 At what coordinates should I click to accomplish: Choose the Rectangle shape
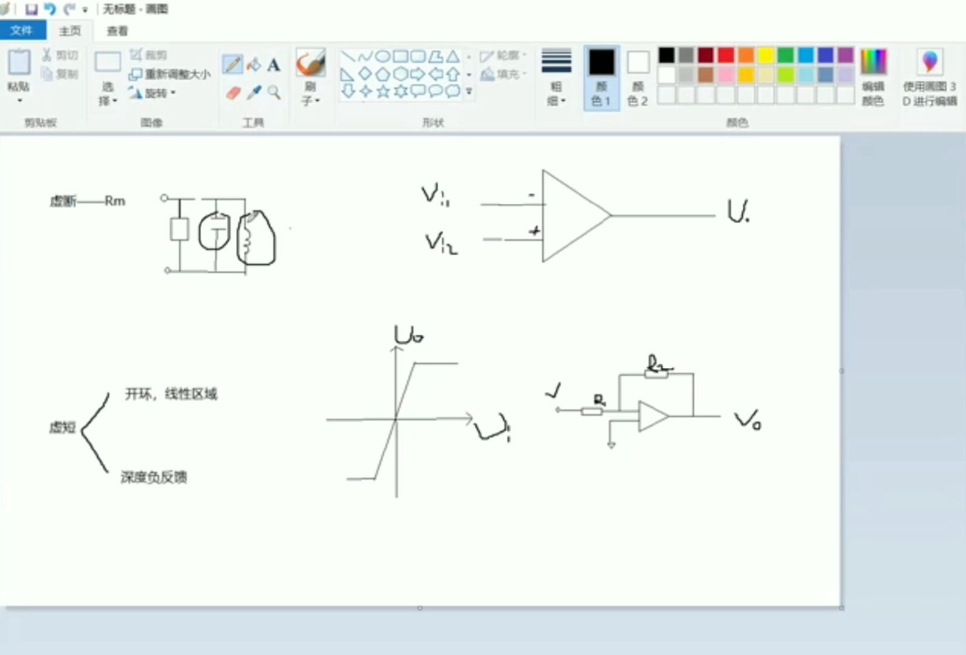tap(400, 56)
